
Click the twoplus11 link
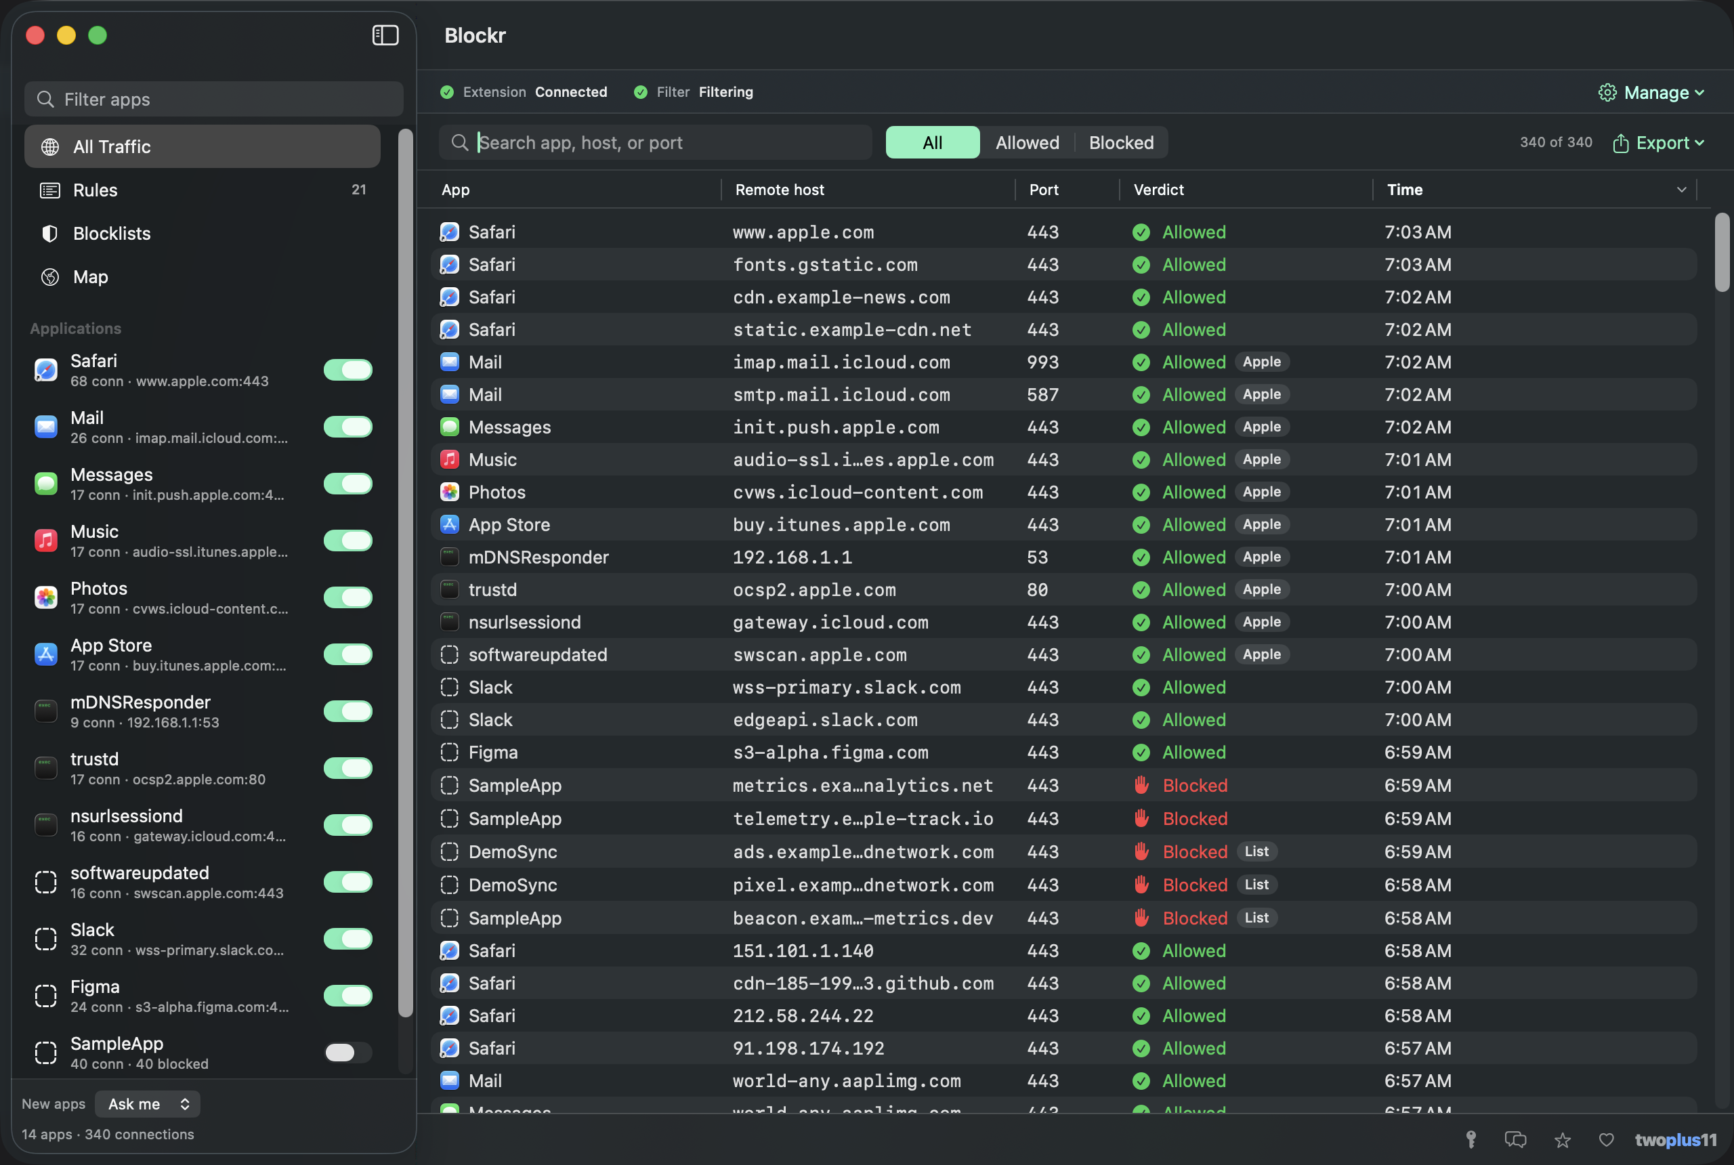coord(1675,1139)
